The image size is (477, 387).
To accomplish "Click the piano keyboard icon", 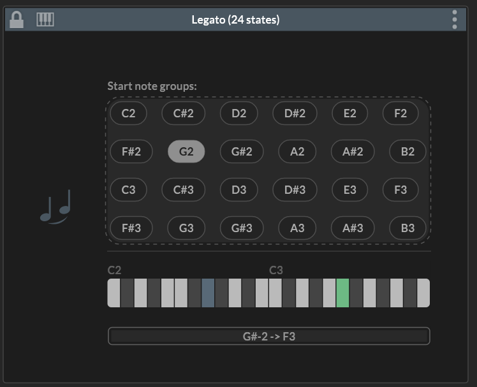I will [45, 20].
